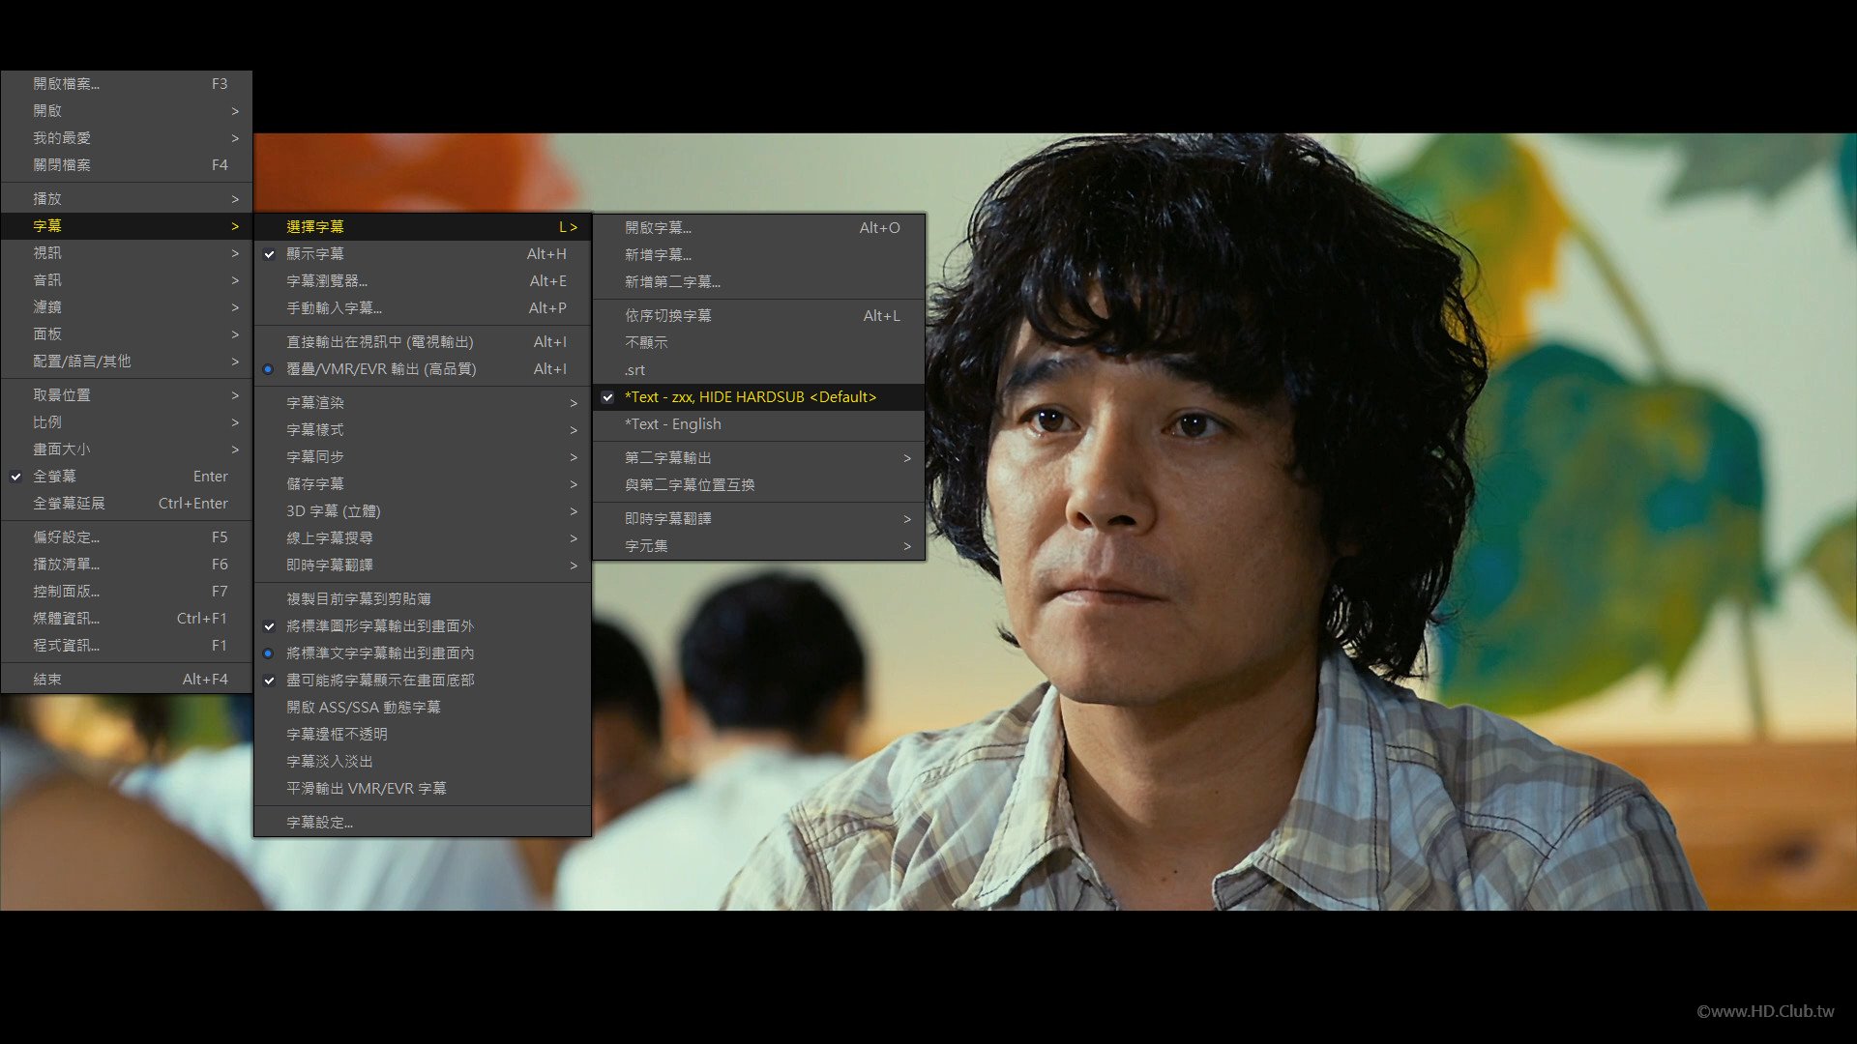Toggle the 顯示字幕 checkbox item
The image size is (1857, 1044).
315,253
